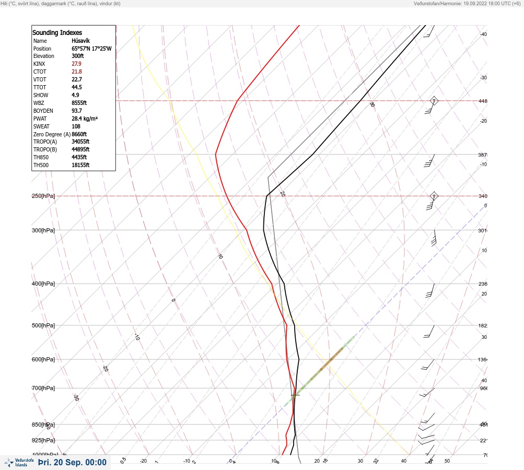Click the '500[hPa]' pressure label
The height and width of the screenshot is (470, 524).
coord(43,325)
